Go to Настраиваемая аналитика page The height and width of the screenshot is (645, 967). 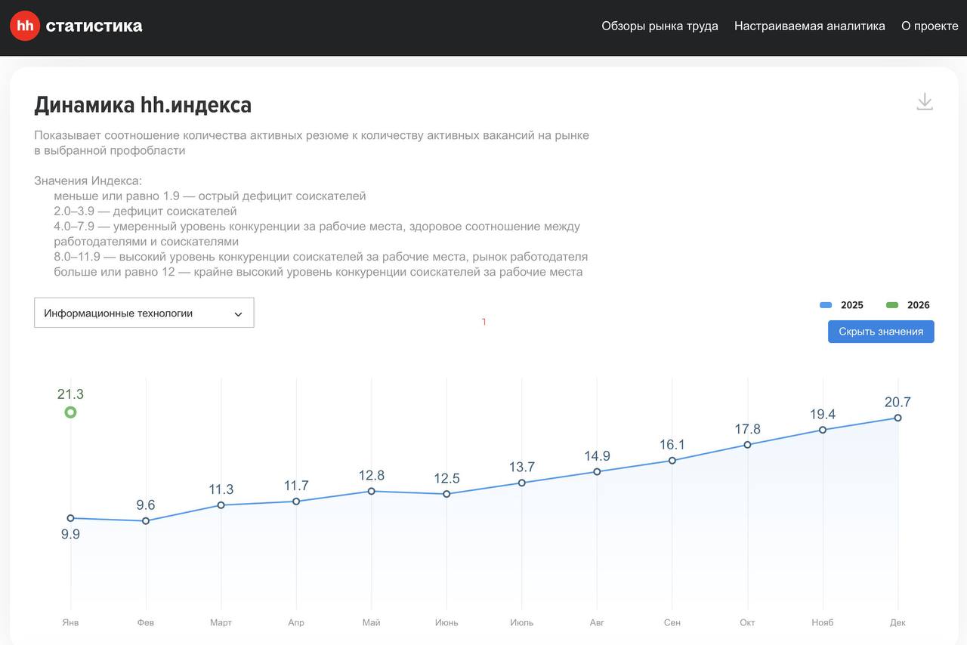pos(809,26)
